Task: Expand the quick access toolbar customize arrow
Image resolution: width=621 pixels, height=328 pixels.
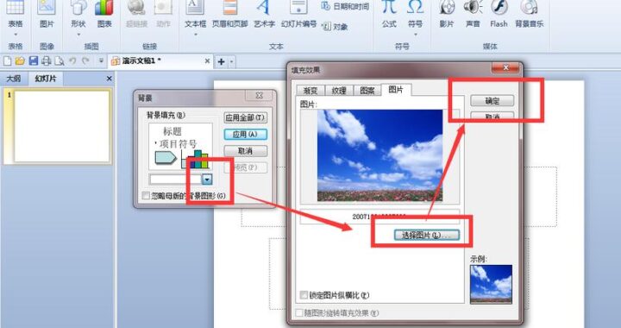Action: 101,61
